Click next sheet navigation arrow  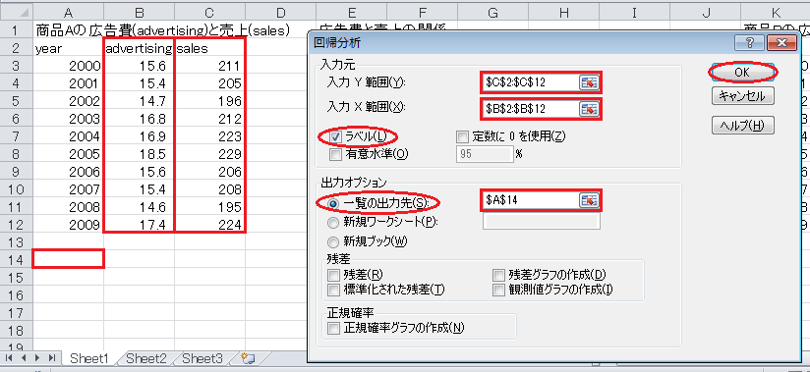[x=37, y=357]
